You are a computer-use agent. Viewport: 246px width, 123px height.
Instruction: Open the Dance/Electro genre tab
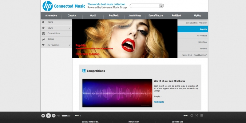point(156,16)
